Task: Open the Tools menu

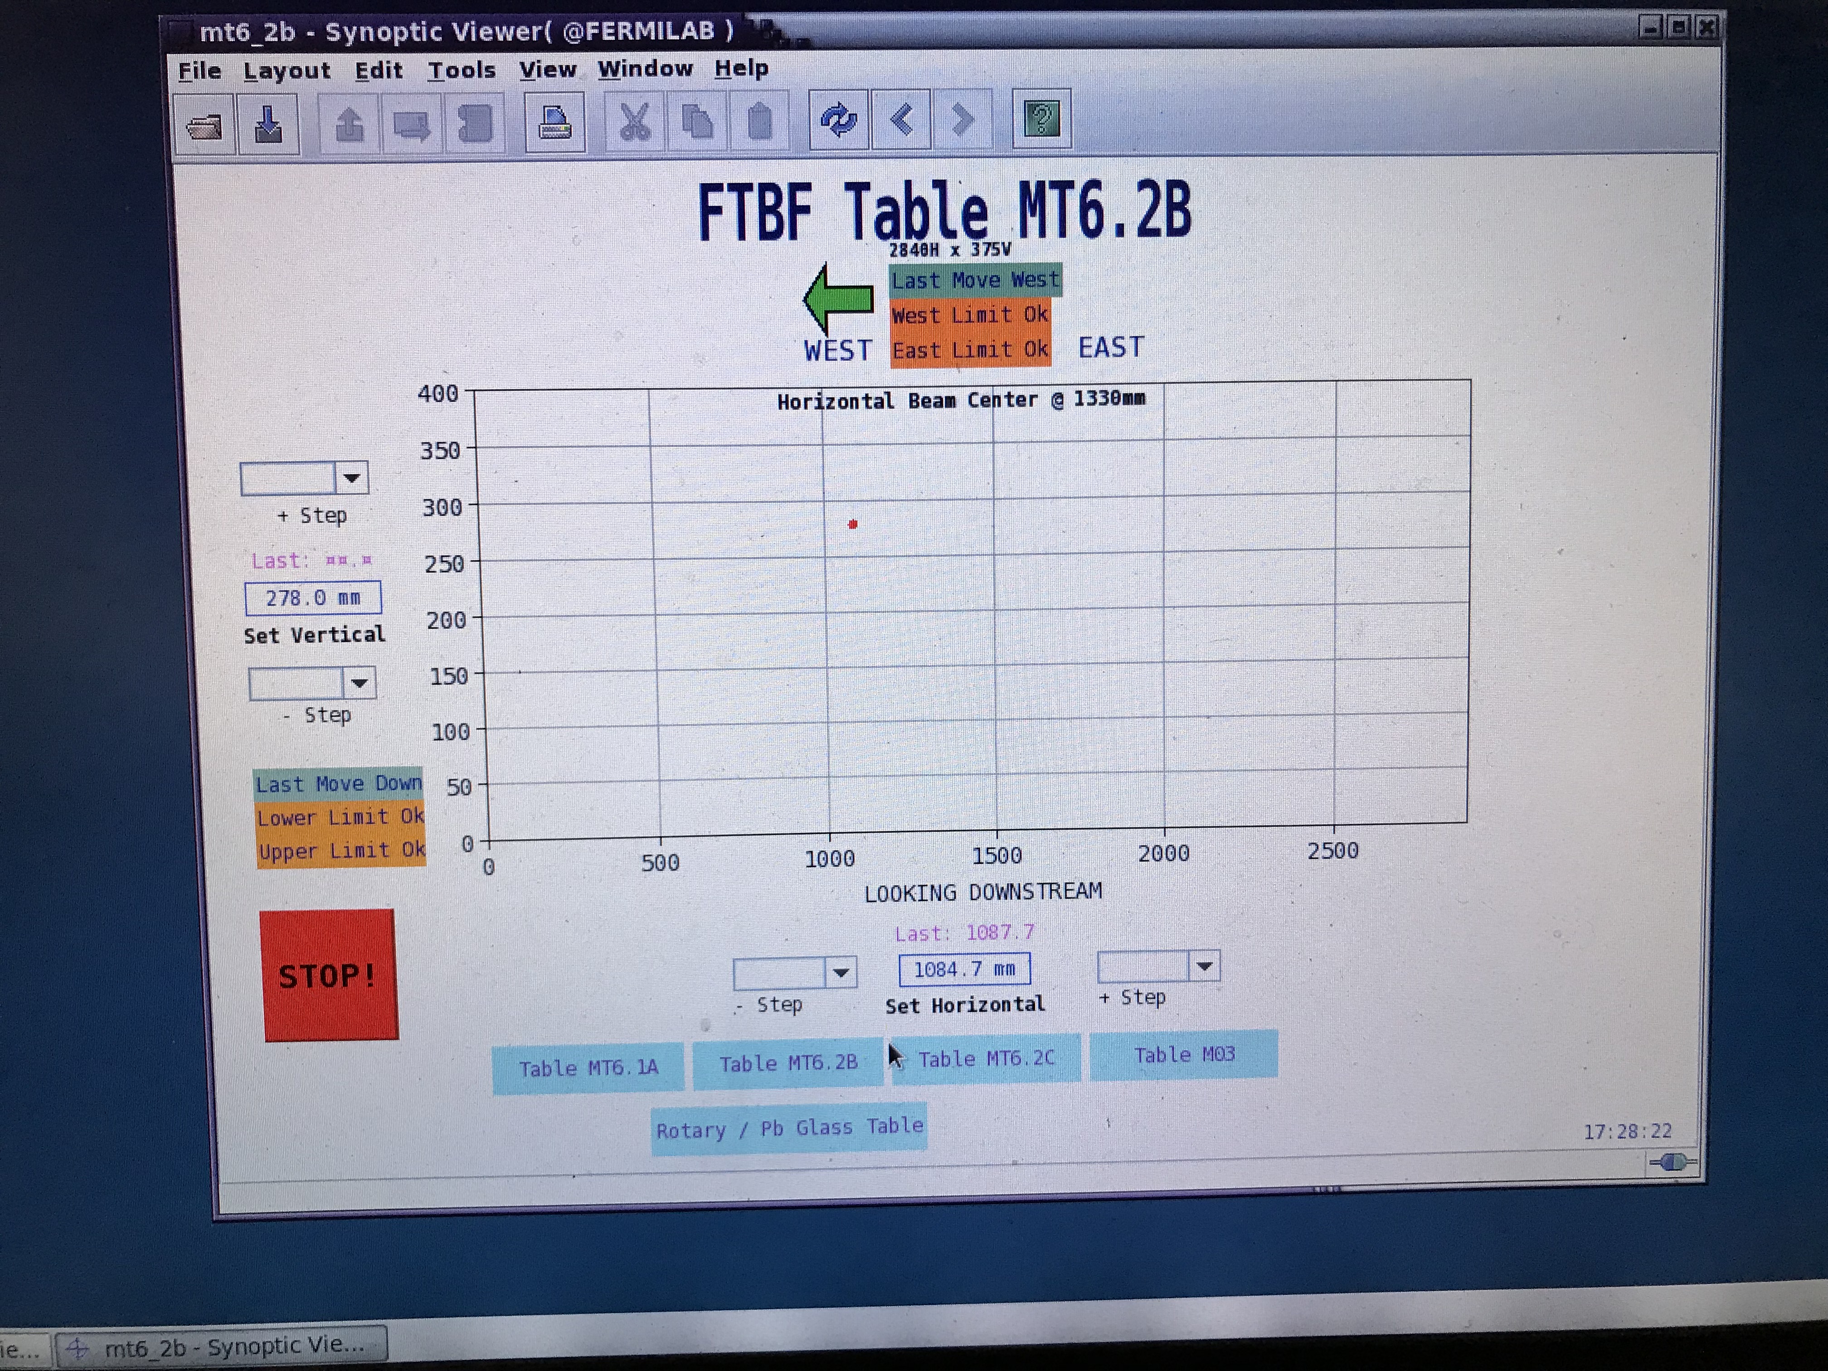Action: pyautogui.click(x=461, y=70)
